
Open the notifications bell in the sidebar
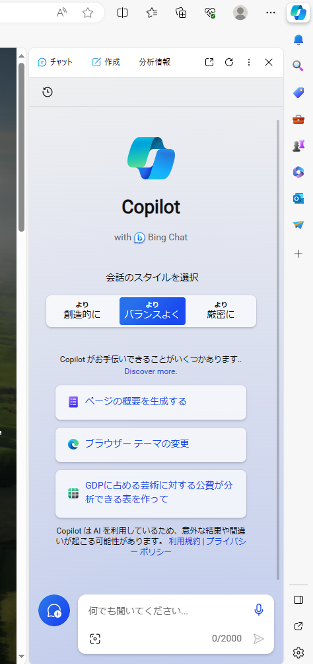pos(298,39)
